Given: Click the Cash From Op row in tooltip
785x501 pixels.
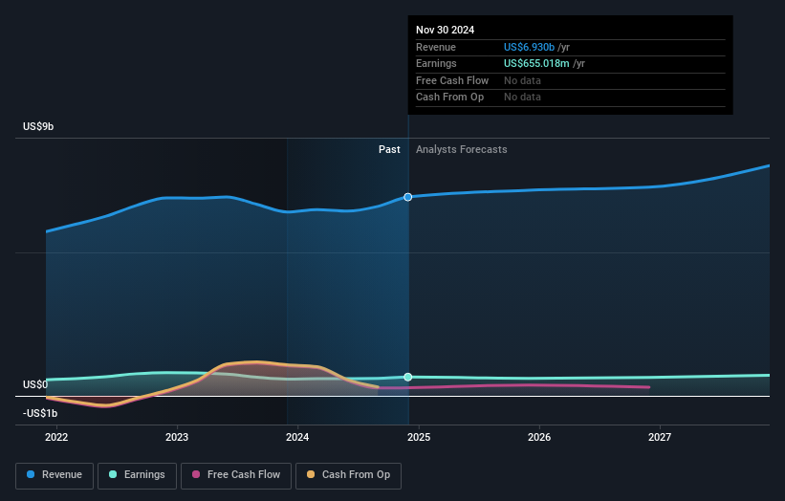Looking at the screenshot, I should [570, 98].
